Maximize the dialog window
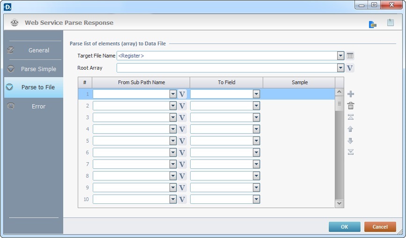Screen dimensions: 406x238 click(374, 5)
